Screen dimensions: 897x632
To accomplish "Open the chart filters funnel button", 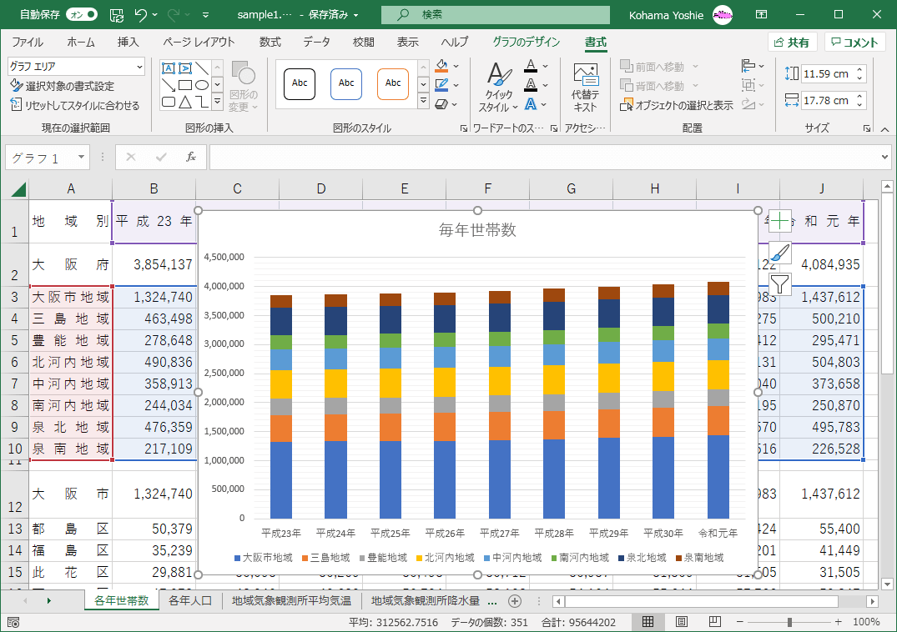I will (779, 284).
